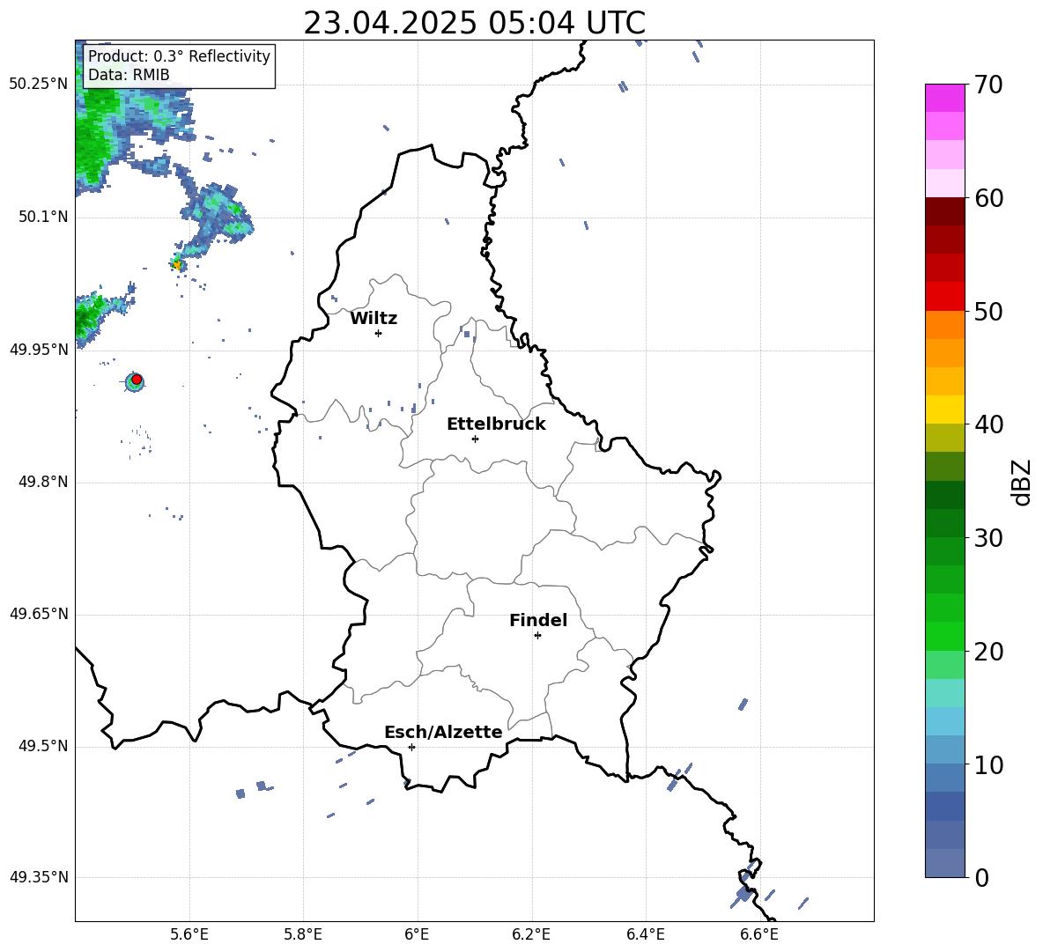Image resolution: width=1043 pixels, height=952 pixels.
Task: Click the 5.6°E longitude label
Action: pyautogui.click(x=189, y=934)
